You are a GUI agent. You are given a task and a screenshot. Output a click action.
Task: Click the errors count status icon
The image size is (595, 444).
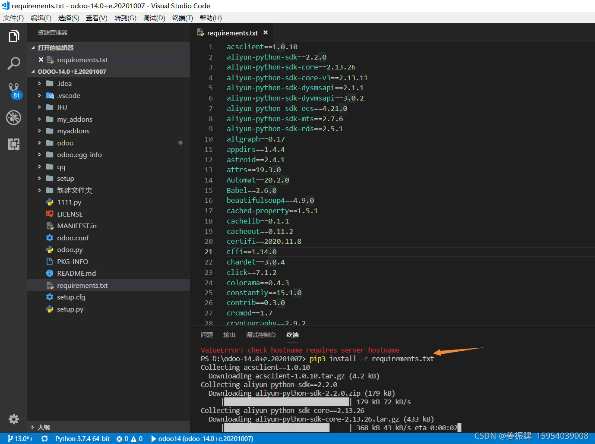[123, 438]
